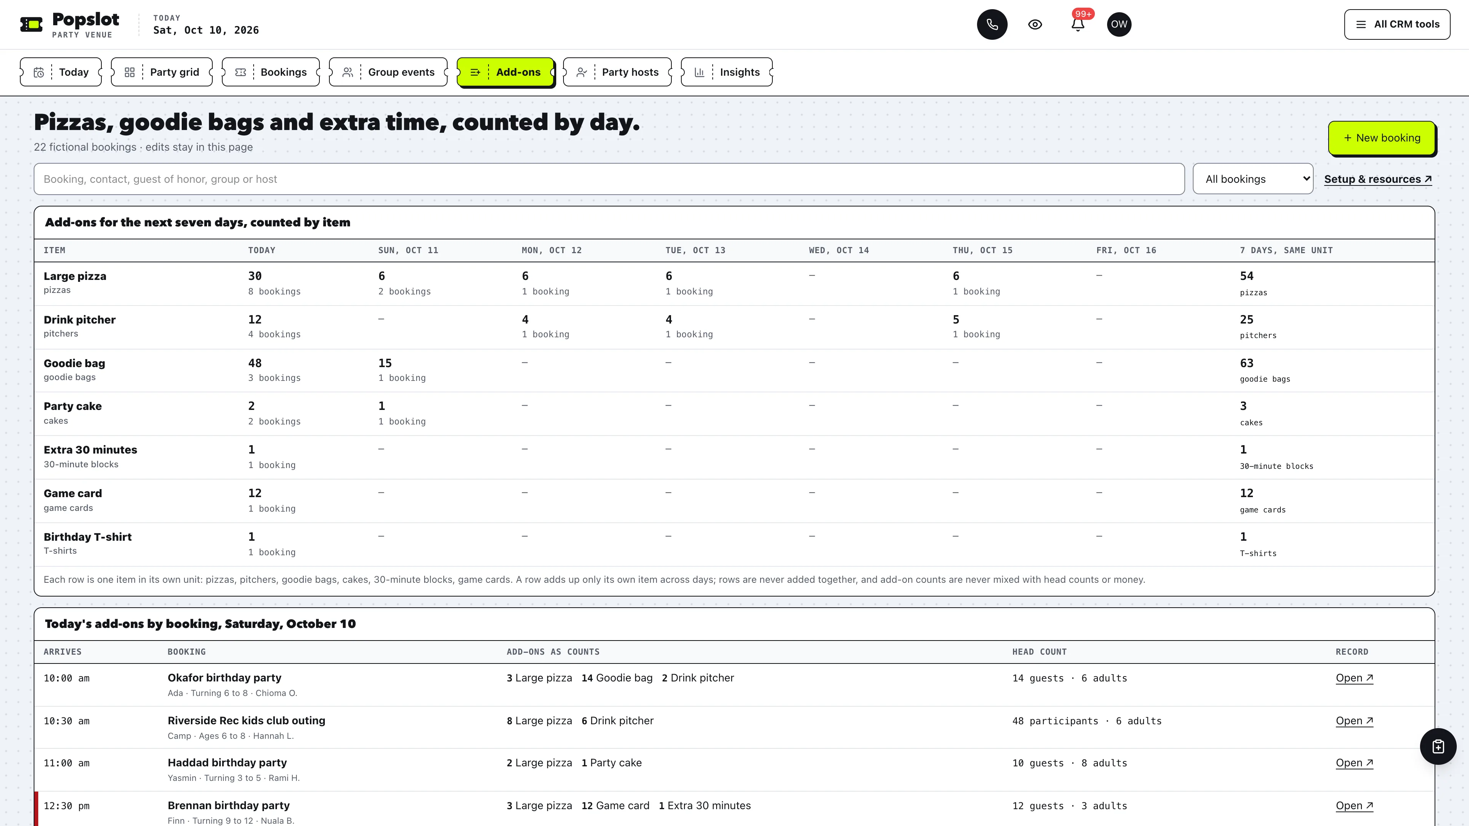
Task: Click Okafor birthday party booking name
Action: (224, 678)
